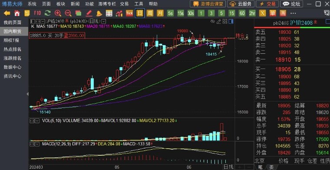
Task: Select 国内期货 in the left sidebar
Action: [x=13, y=32]
